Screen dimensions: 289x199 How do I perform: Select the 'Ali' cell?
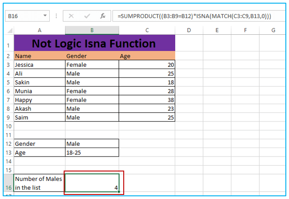pyautogui.click(x=39, y=74)
